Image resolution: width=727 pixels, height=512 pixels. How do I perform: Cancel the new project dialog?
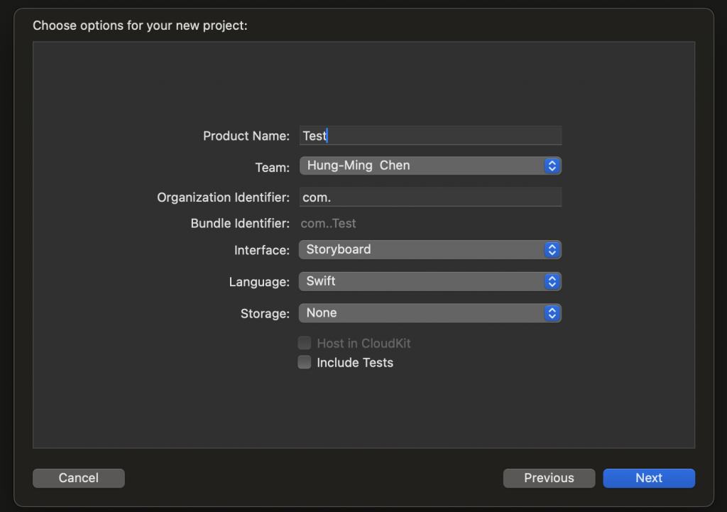point(79,478)
